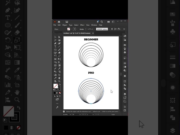180x135 pixels.
Task: Expand the fill color dropdown arrow
Action: [x=71, y=29]
